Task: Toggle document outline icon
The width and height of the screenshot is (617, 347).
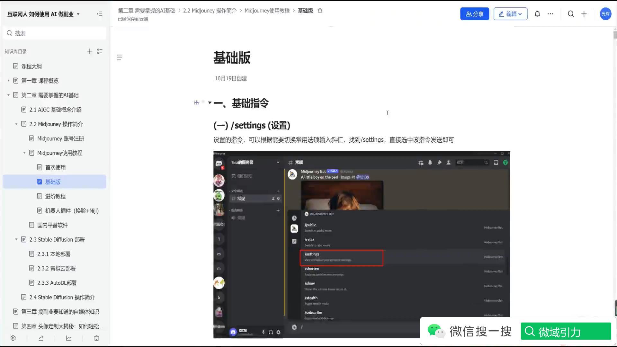Action: tap(120, 57)
